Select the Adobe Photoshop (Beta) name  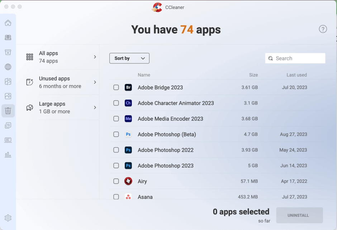[x=167, y=134]
